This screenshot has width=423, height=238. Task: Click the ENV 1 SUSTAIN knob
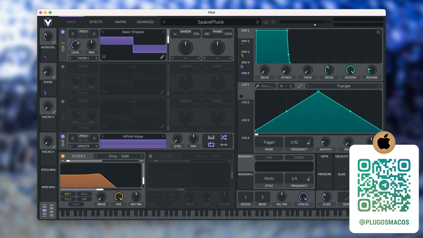click(350, 70)
